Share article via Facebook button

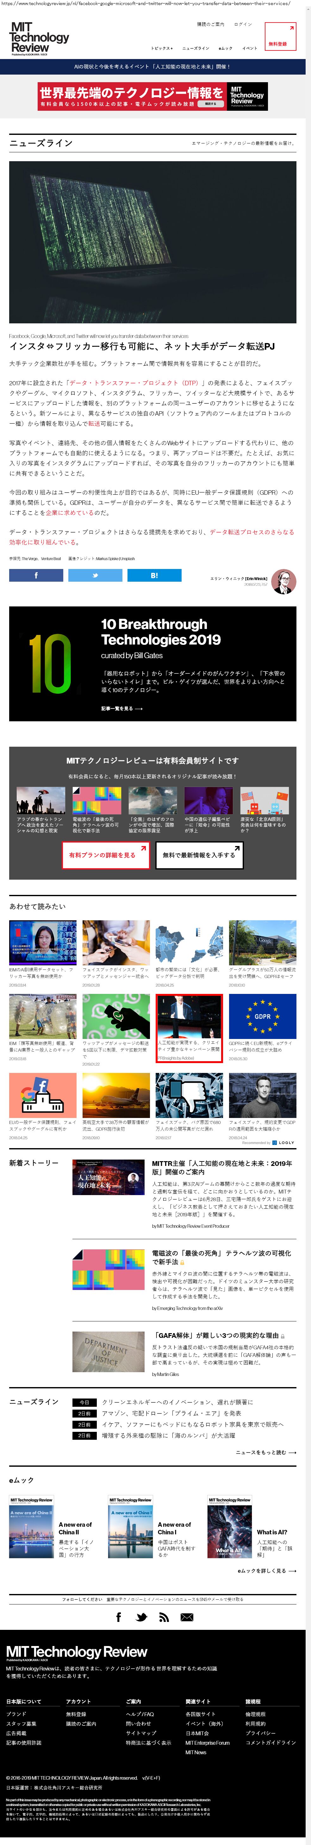click(x=36, y=575)
